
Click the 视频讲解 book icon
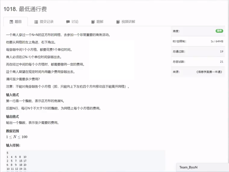[x=118, y=22]
